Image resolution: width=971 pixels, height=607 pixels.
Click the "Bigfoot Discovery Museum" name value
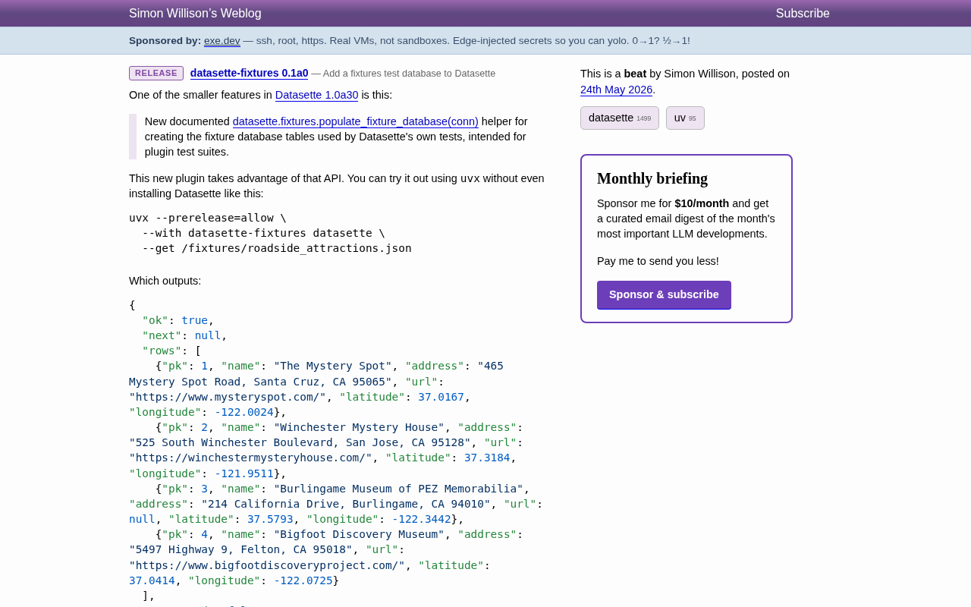[x=359, y=534]
